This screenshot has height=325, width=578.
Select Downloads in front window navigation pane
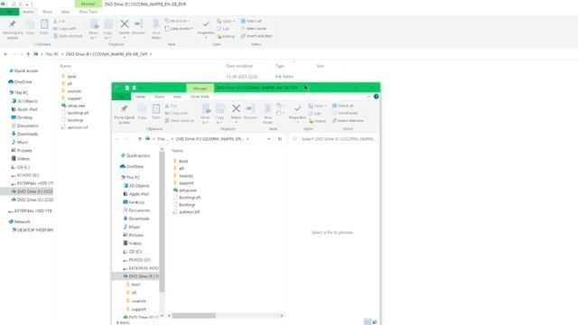pyautogui.click(x=136, y=218)
